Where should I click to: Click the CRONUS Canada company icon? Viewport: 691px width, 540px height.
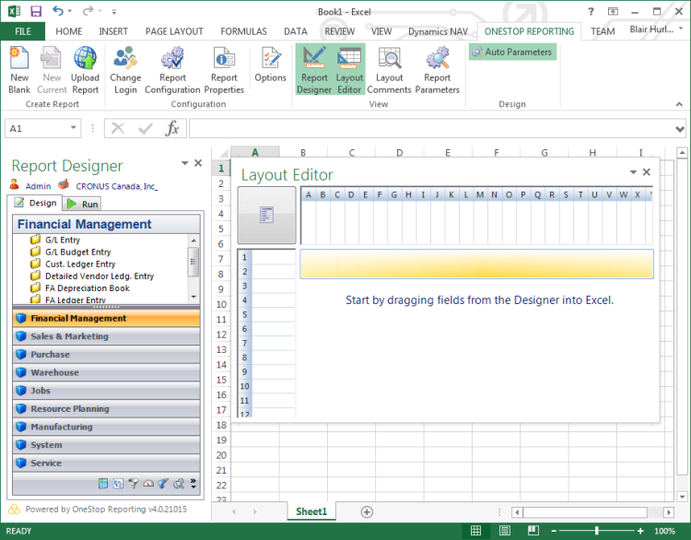(64, 184)
